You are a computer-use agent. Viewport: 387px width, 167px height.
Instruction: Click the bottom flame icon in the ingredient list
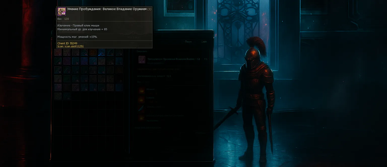pos(142,117)
